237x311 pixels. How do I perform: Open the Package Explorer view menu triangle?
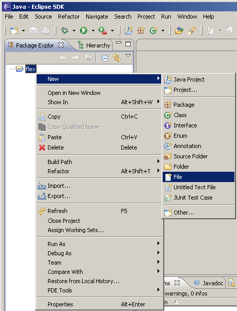tap(128, 56)
